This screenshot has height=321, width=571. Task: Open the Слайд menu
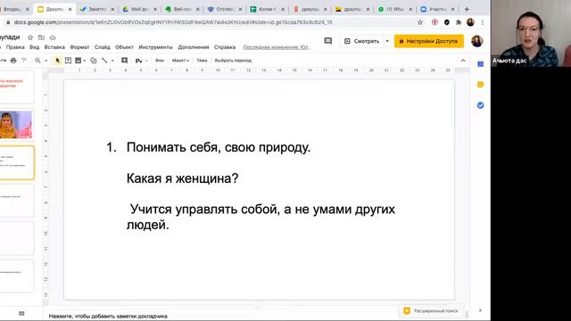point(103,47)
